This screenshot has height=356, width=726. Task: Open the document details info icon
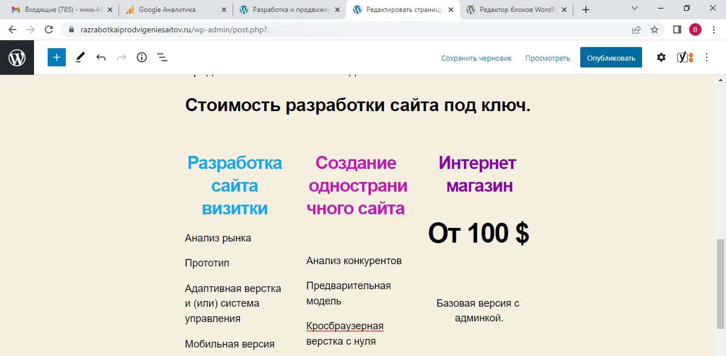pos(142,57)
